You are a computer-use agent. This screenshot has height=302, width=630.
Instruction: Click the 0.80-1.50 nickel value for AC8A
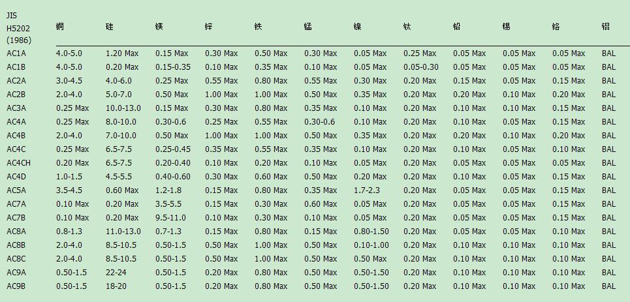371,232
